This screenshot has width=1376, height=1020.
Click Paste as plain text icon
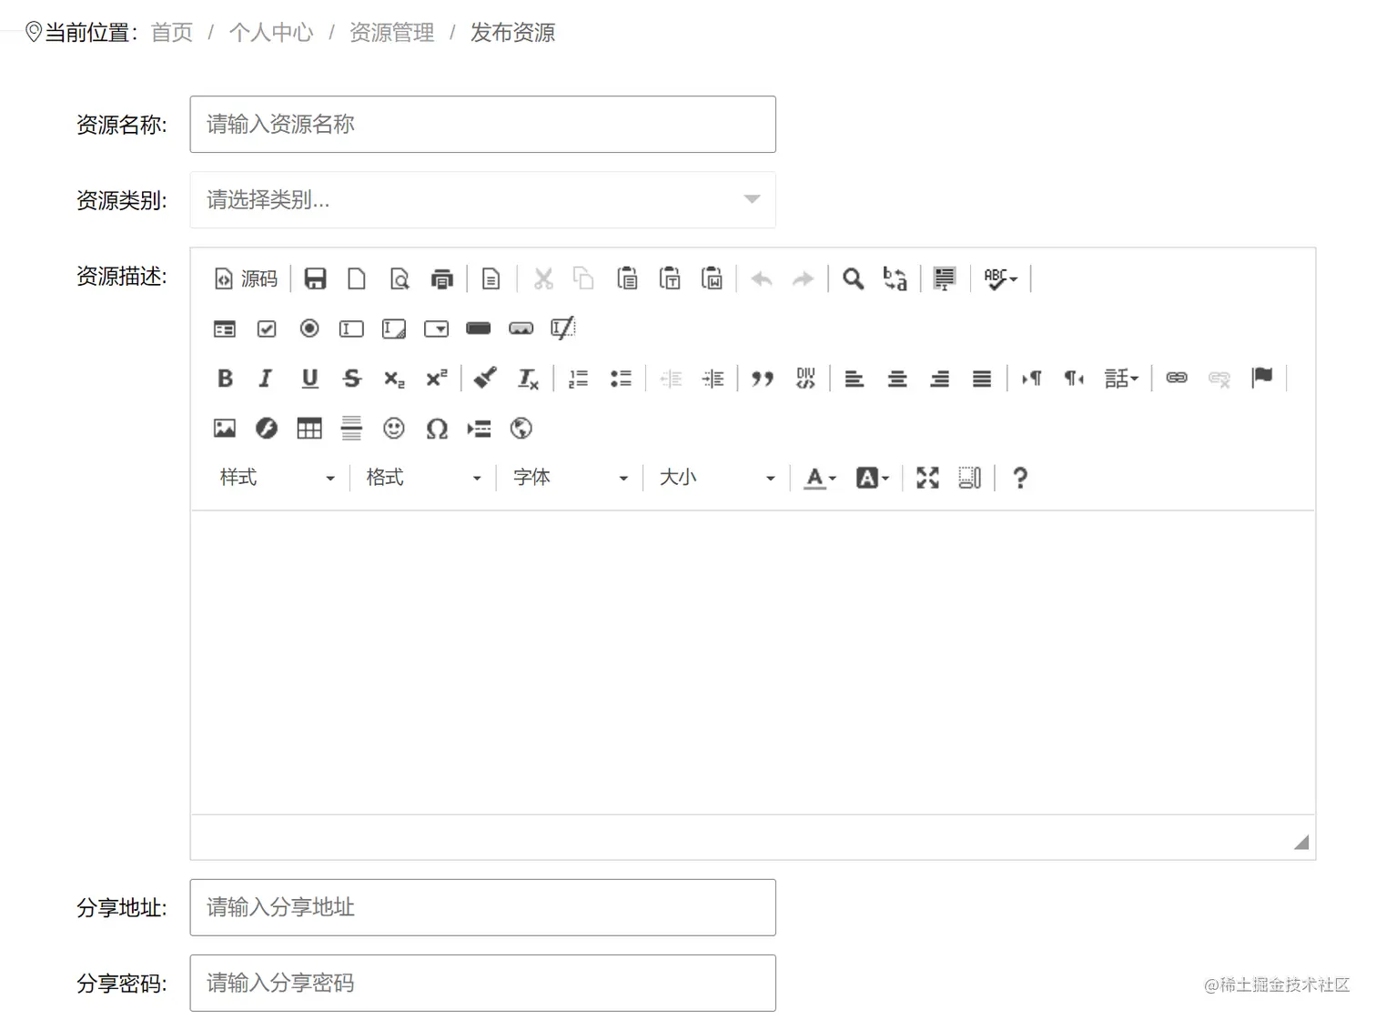pyautogui.click(x=670, y=278)
